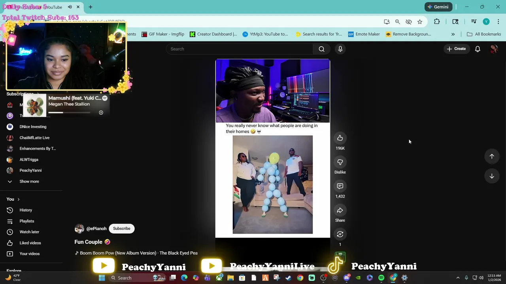Viewport: 506px width, 284px height.
Task: Open Steam from the taskbar
Action: 289,278
